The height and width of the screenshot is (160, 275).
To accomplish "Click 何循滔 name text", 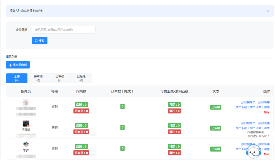I will [26, 130].
